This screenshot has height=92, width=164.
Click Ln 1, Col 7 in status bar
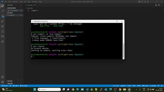click(116, 86)
